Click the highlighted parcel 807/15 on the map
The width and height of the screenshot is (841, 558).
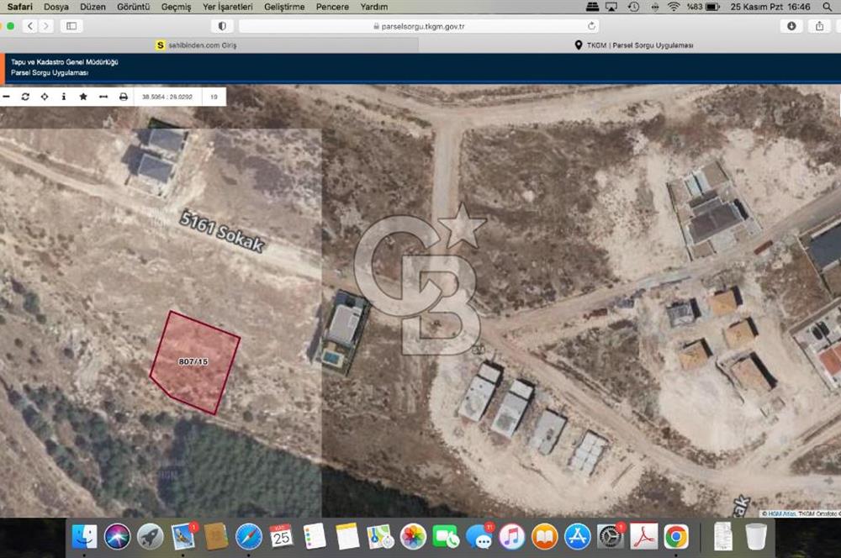tap(195, 363)
